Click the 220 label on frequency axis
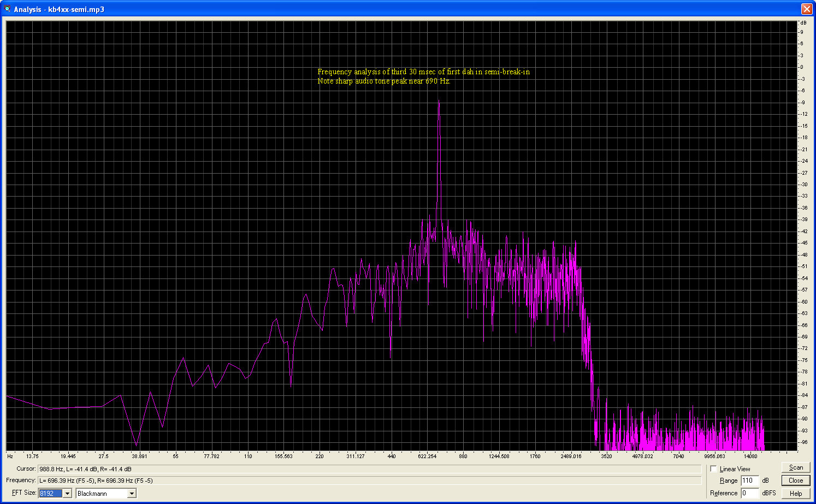 tap(320, 456)
